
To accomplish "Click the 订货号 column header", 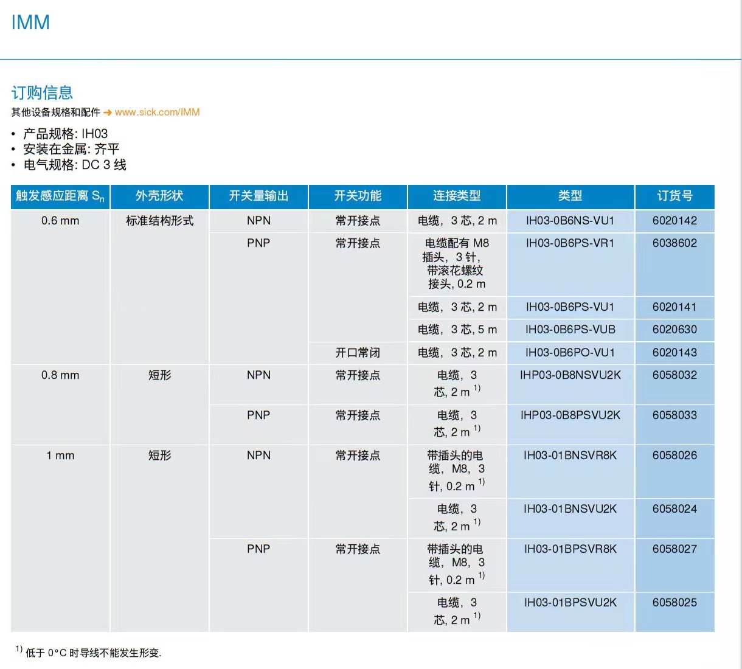I will coord(674,196).
